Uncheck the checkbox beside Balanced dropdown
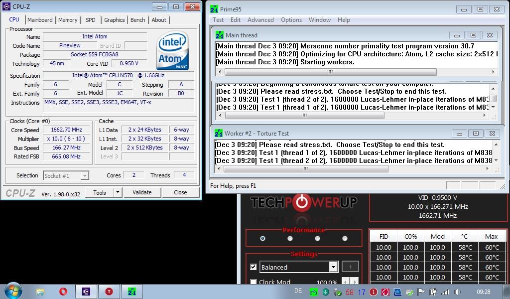510x299 pixels. click(254, 267)
